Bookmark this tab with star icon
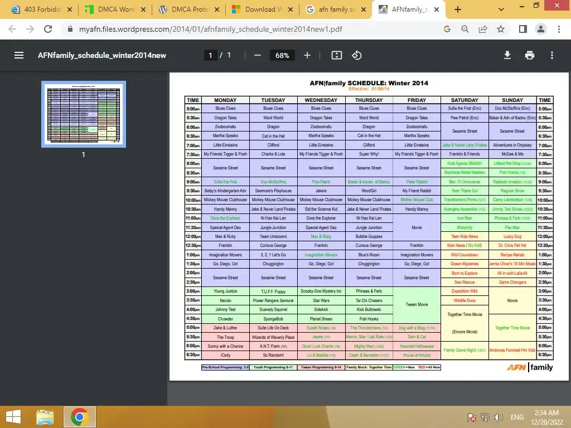This screenshot has width=571, height=428. (501, 29)
